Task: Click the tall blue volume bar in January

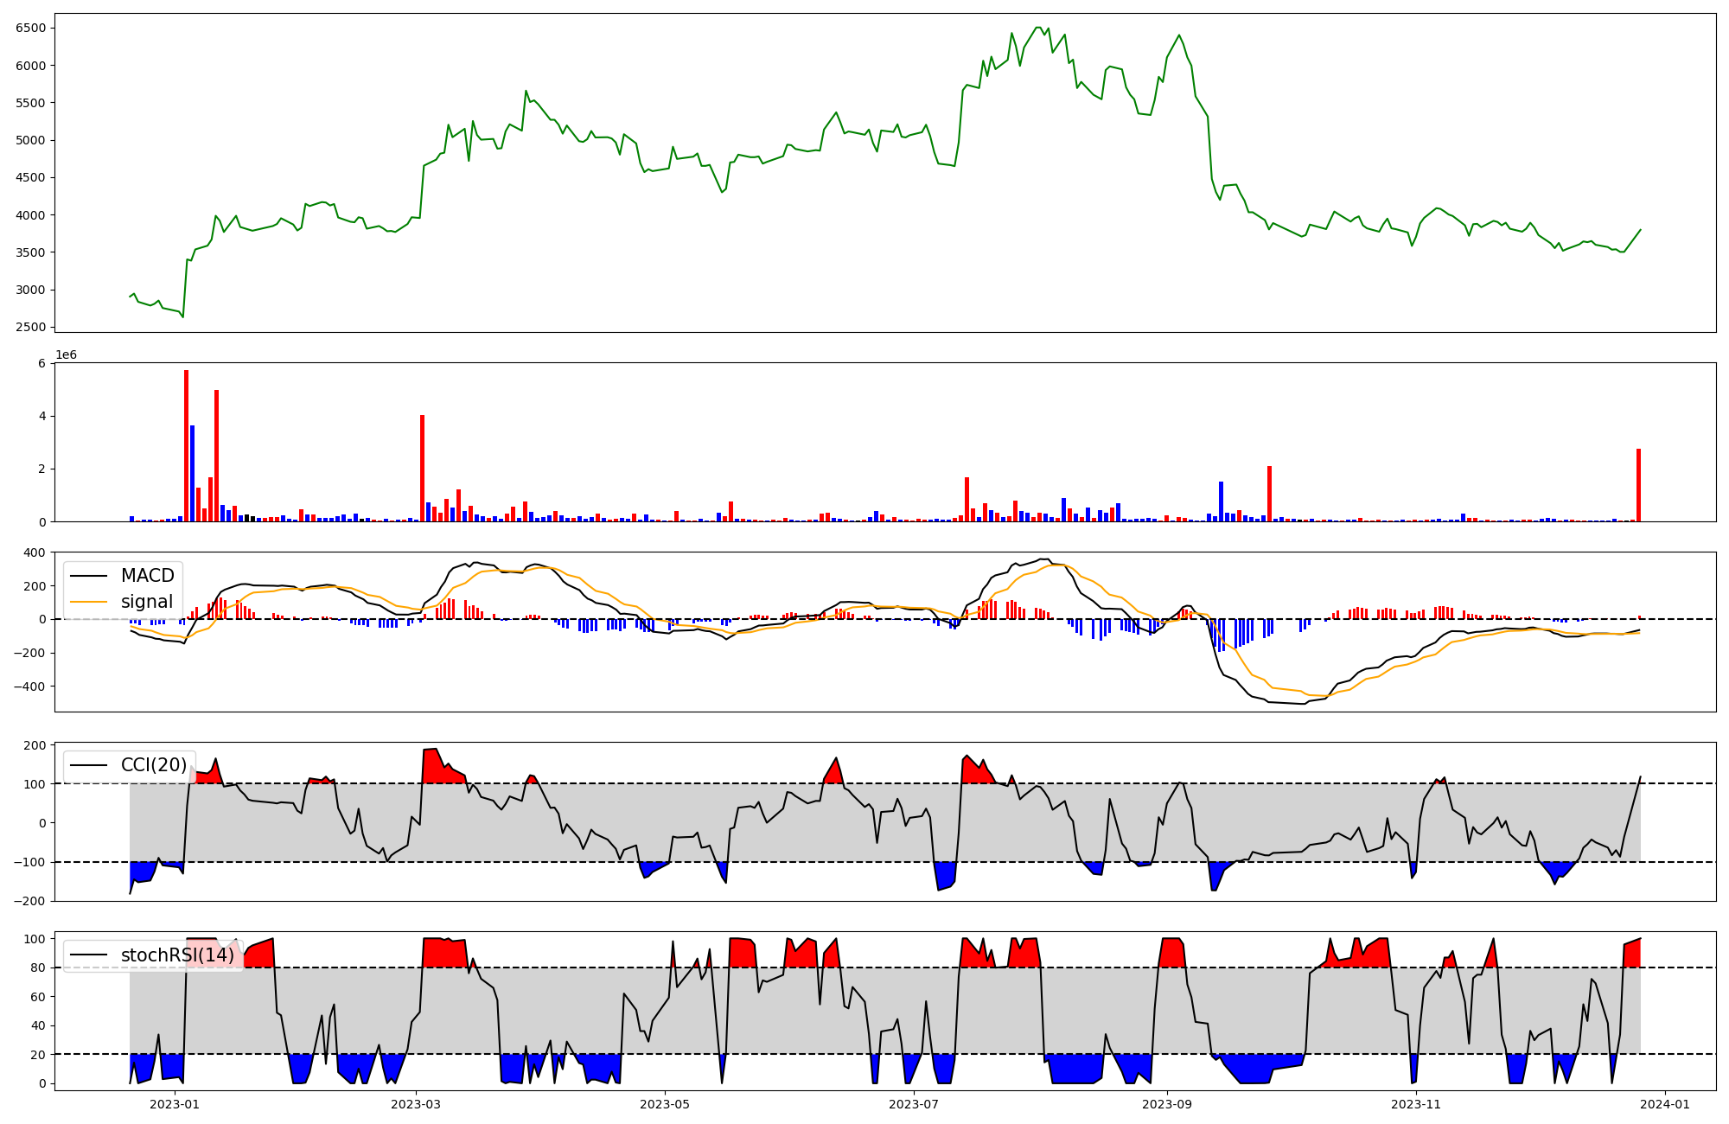Action: (193, 476)
